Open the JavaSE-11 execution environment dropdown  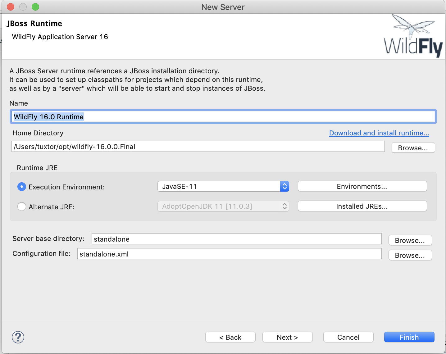coord(223,186)
